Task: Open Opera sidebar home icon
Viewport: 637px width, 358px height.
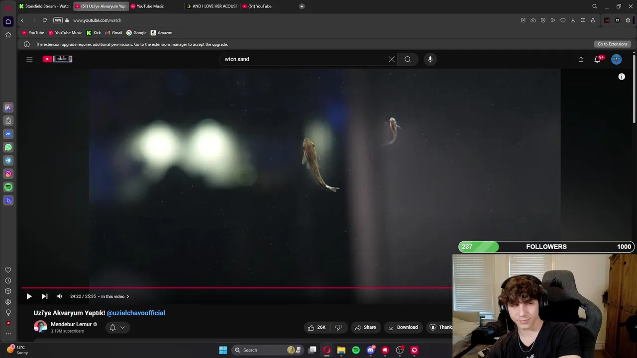Action: pyautogui.click(x=8, y=21)
